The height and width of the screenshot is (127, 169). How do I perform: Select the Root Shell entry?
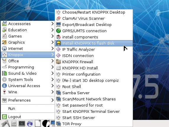(x=94, y=87)
